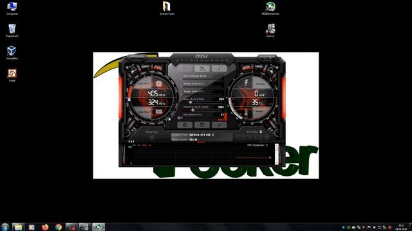Image resolution: width=412 pixels, height=231 pixels.
Task: Open Action Center flag tray icon
Action: coord(369,227)
